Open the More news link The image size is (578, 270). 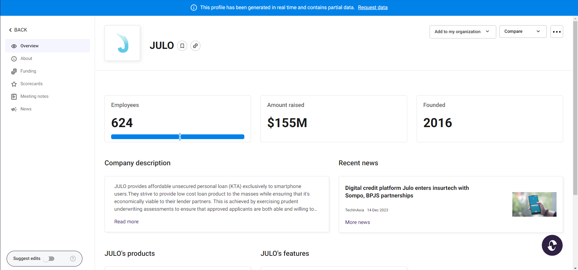pos(358,222)
